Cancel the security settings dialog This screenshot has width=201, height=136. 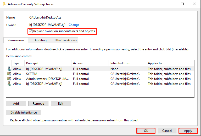167,131
